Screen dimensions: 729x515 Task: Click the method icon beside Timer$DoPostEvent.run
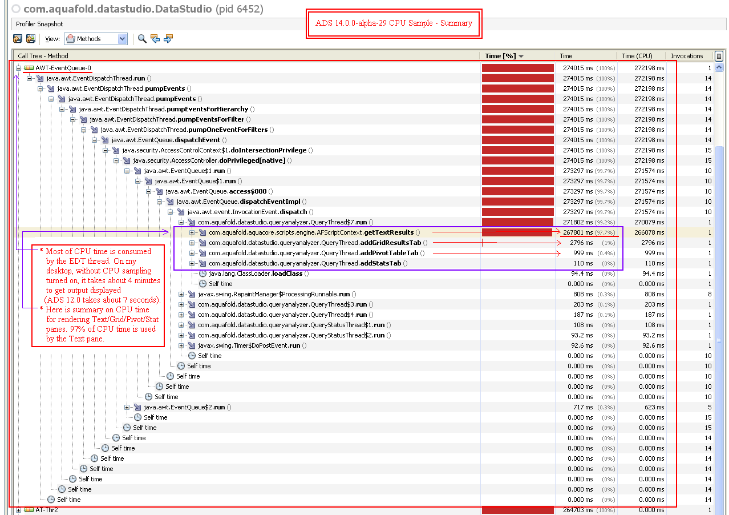pyautogui.click(x=192, y=345)
